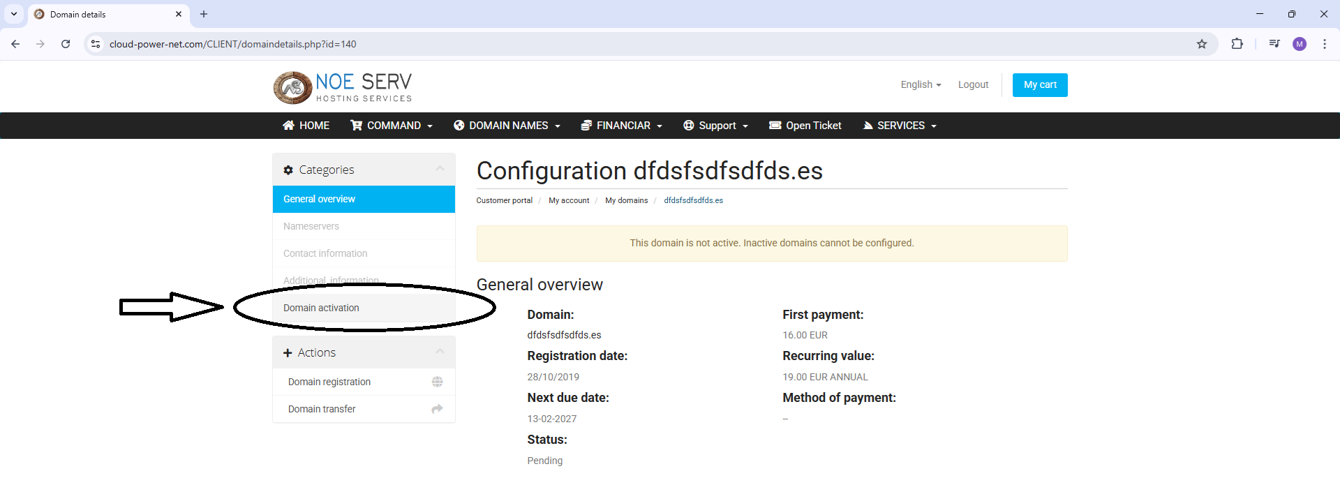1340x485 pixels.
Task: Bookmark this page with the star icon
Action: coord(1202,44)
